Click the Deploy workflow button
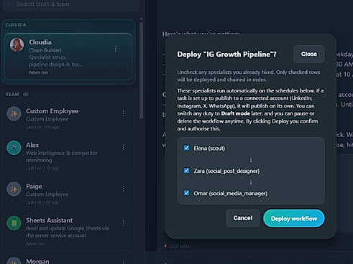 coord(294,218)
